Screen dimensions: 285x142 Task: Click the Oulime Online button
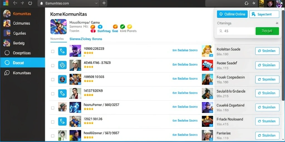(232, 14)
